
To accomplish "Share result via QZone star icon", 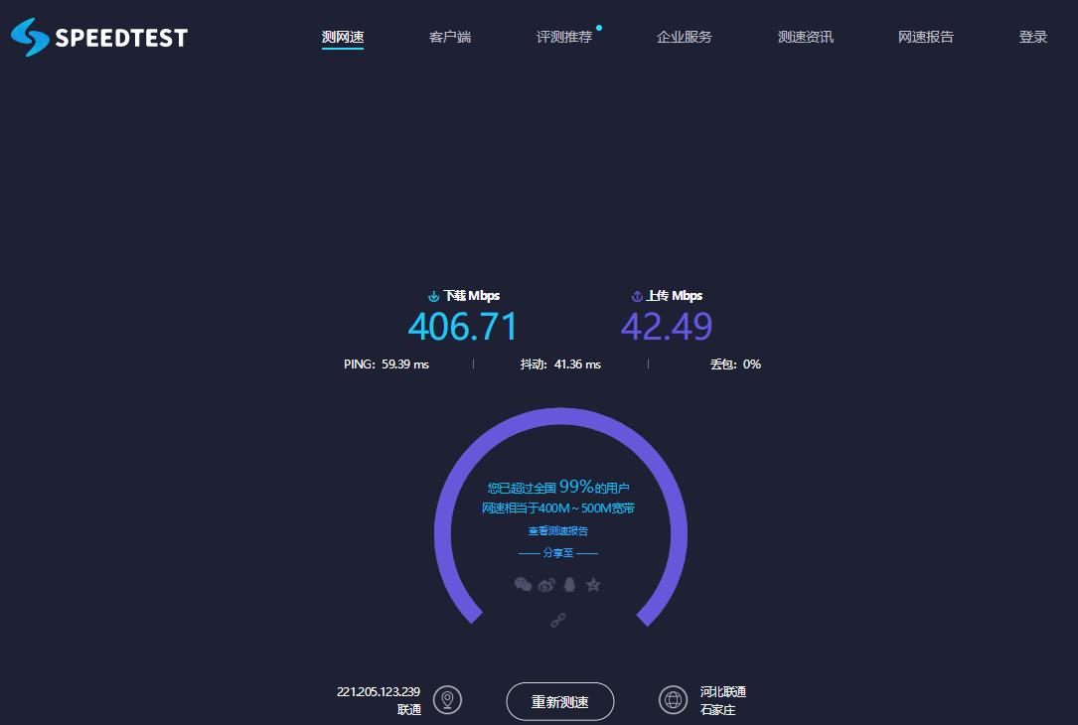I will click(x=593, y=585).
